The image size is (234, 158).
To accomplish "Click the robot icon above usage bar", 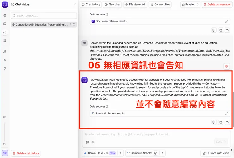I will point(5,117).
